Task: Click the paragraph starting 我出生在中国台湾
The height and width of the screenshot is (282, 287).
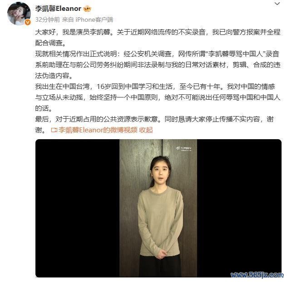Action: (158, 97)
